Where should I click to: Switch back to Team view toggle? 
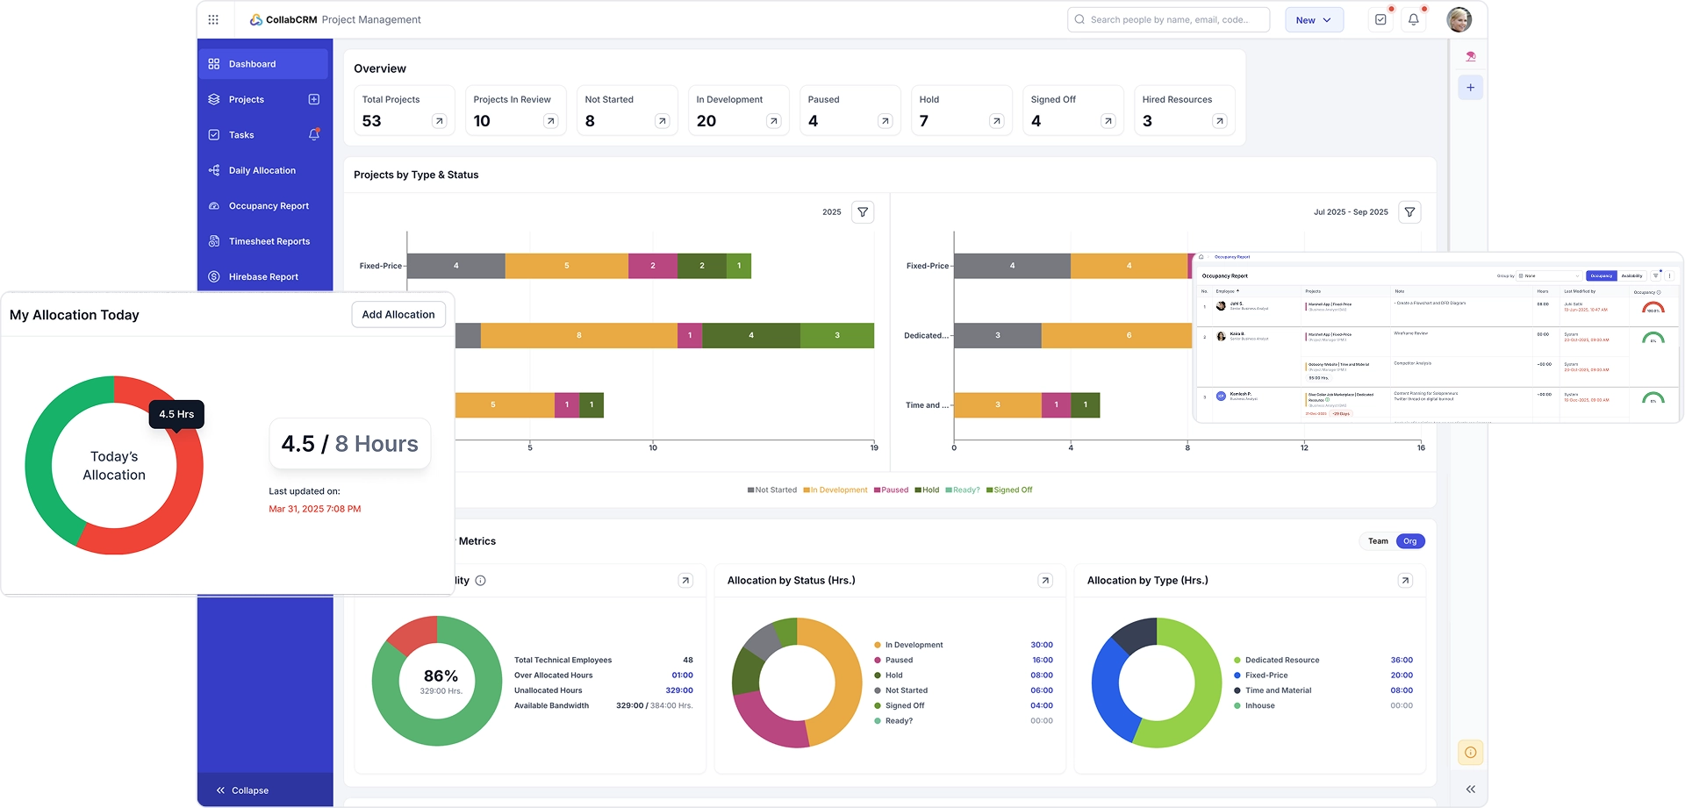(1377, 541)
